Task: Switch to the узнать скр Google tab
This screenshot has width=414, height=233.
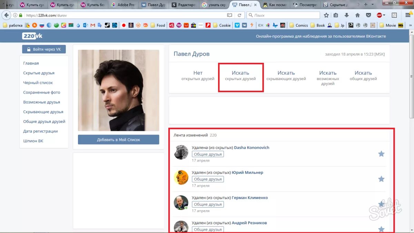Action: click(x=214, y=5)
